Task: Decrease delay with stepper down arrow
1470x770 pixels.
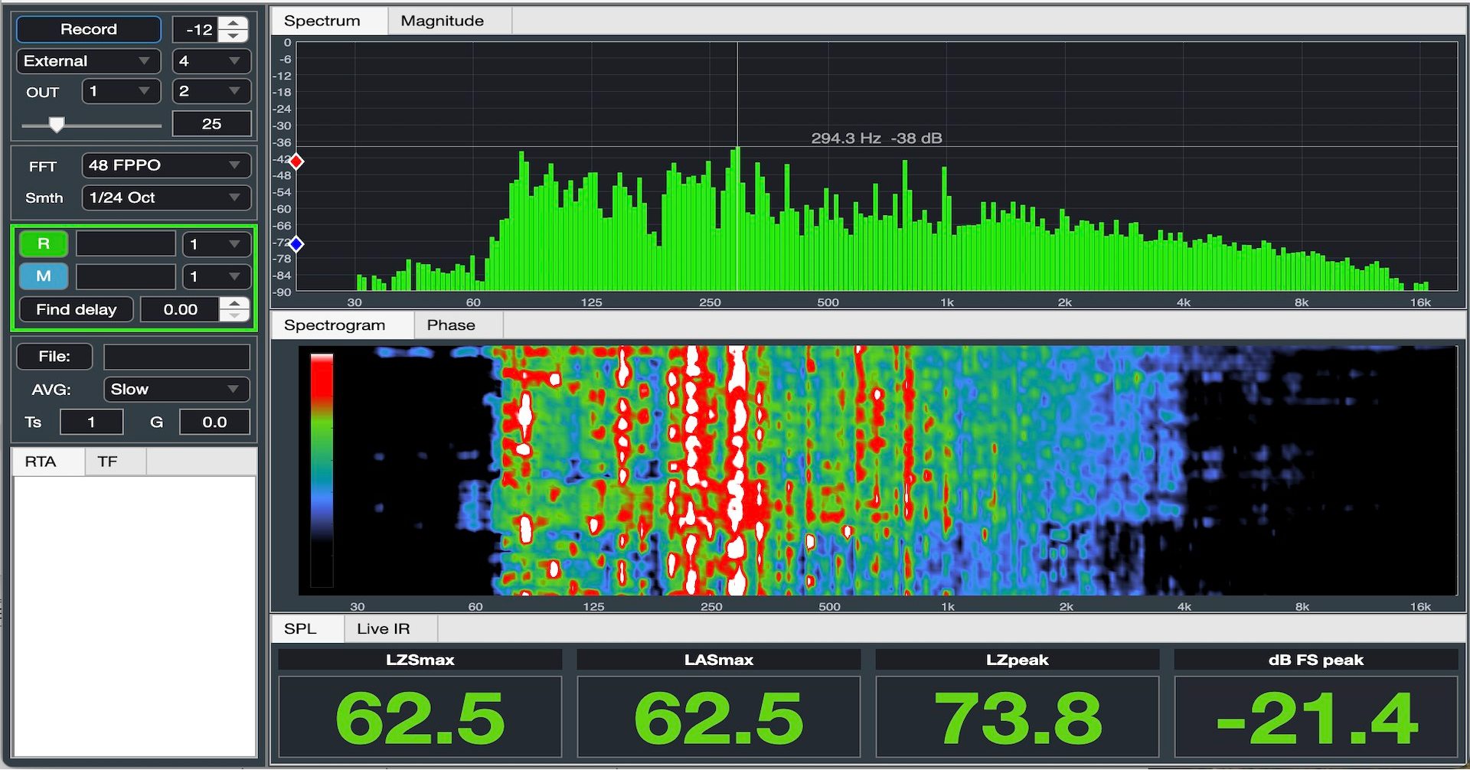Action: pos(235,315)
